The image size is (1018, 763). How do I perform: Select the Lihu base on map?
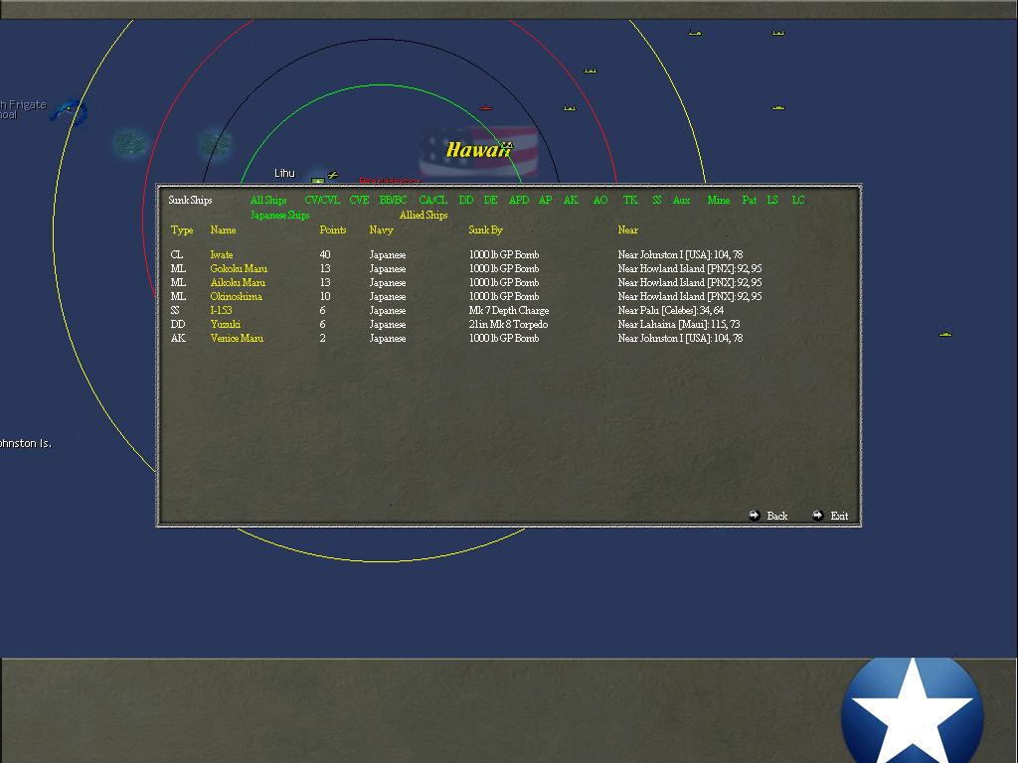pyautogui.click(x=317, y=182)
